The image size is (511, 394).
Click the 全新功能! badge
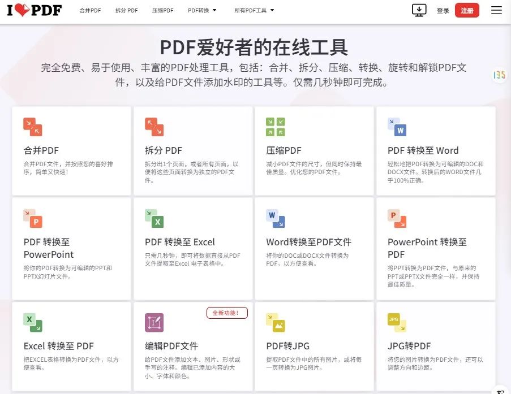pyautogui.click(x=227, y=313)
